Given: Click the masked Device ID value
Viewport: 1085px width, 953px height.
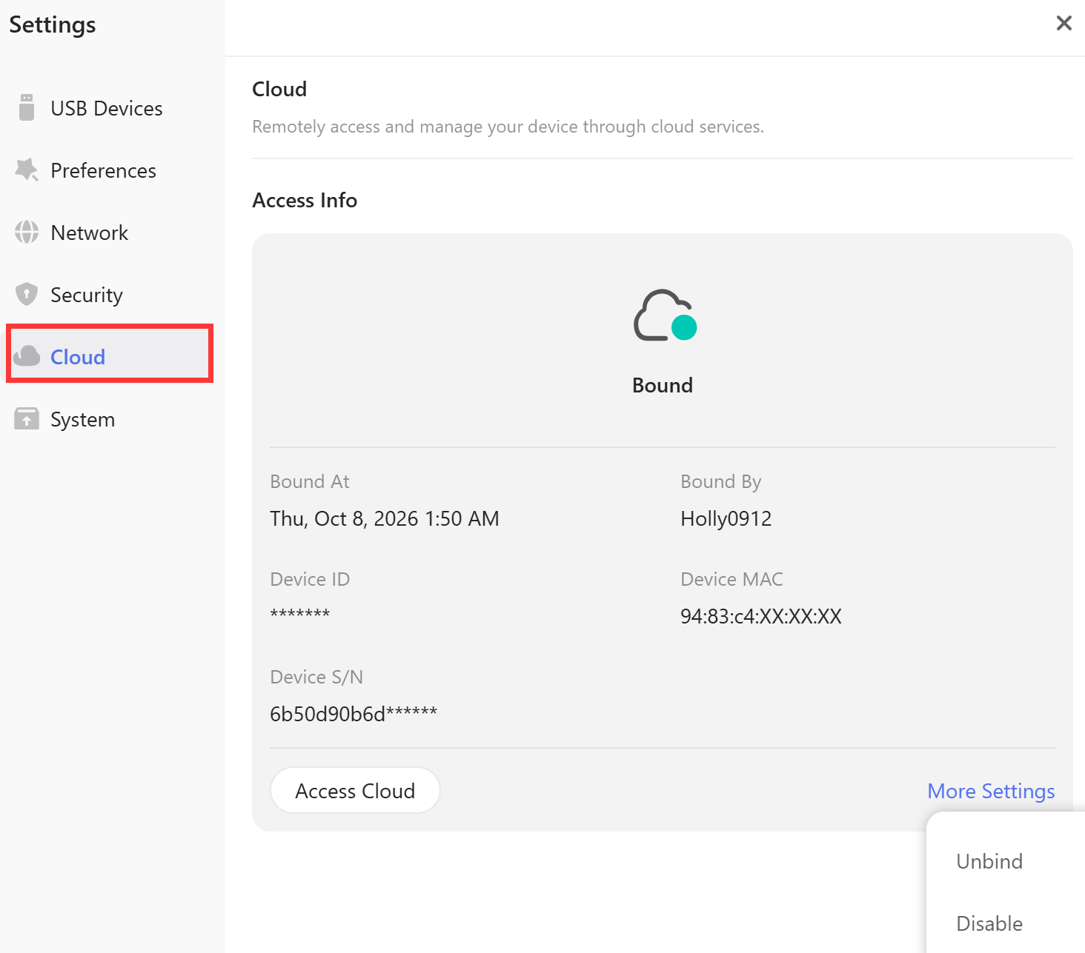Looking at the screenshot, I should [300, 615].
